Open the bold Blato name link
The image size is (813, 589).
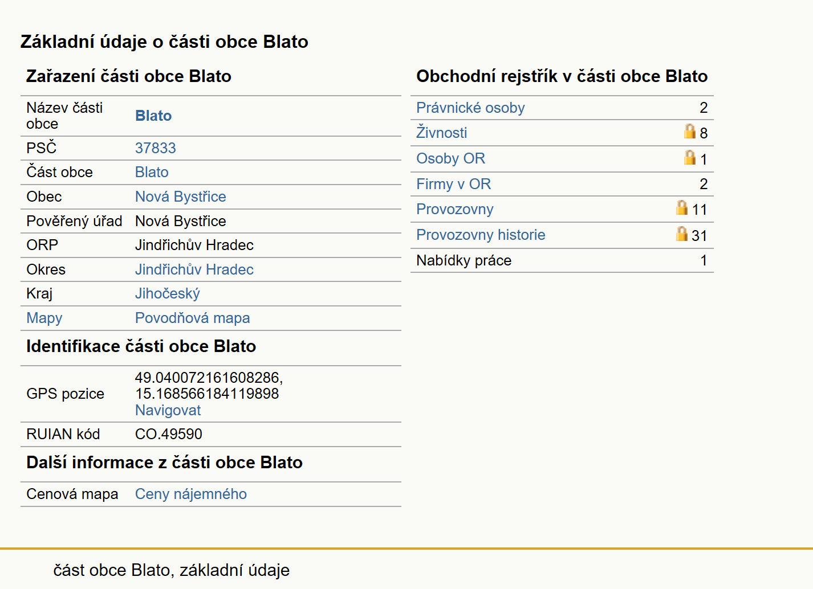[153, 116]
